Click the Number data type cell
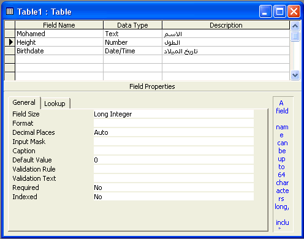304x239 pixels. pyautogui.click(x=132, y=42)
